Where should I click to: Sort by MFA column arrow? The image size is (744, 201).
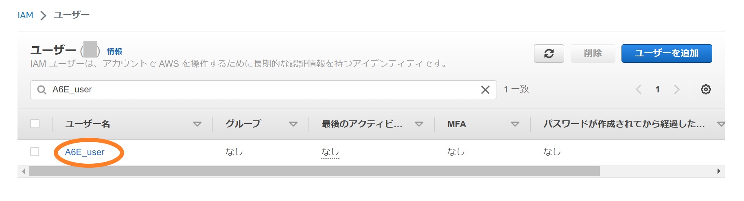point(515,124)
